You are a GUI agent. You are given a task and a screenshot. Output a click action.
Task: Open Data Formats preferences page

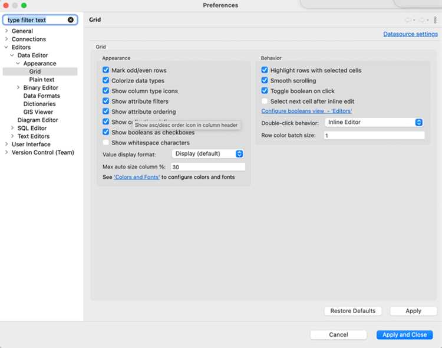(42, 96)
